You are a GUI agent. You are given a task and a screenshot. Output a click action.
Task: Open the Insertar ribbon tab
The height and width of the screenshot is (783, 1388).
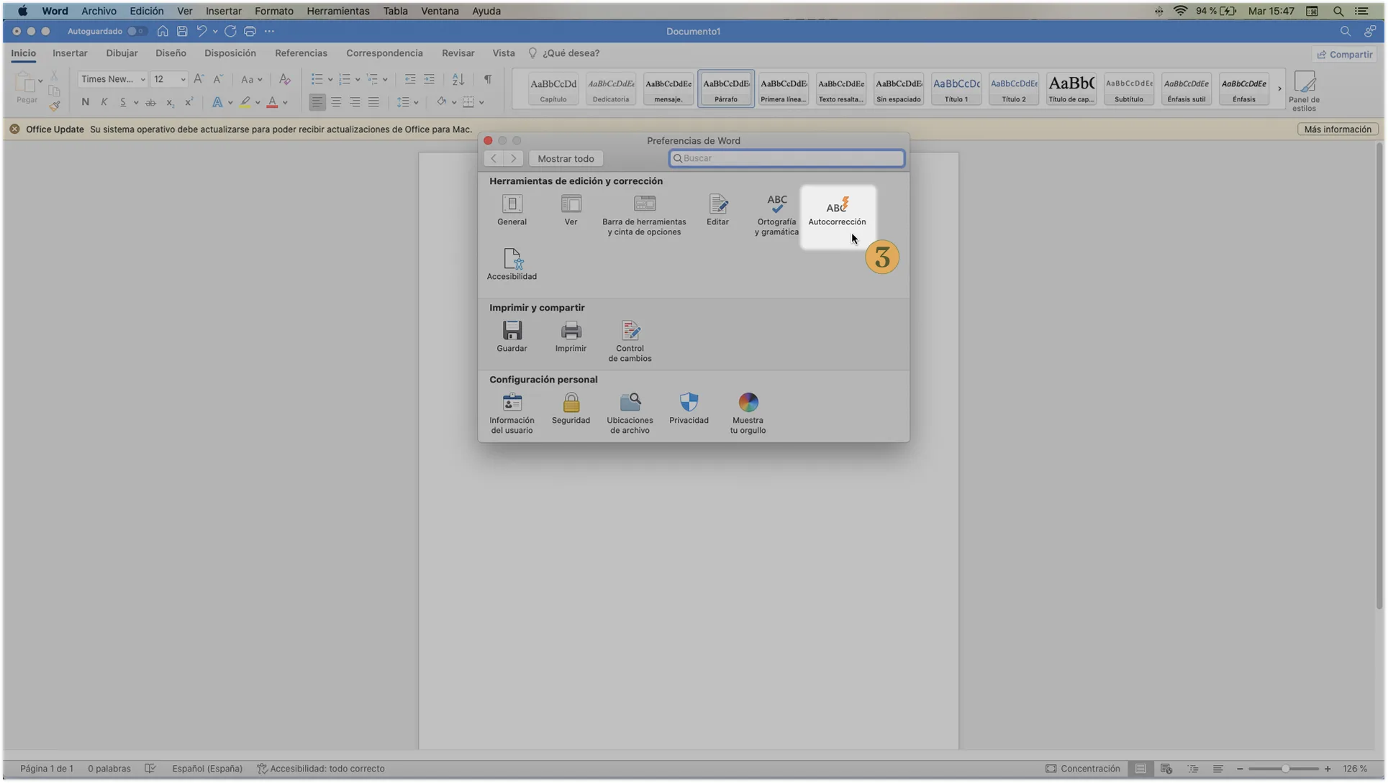70,53
